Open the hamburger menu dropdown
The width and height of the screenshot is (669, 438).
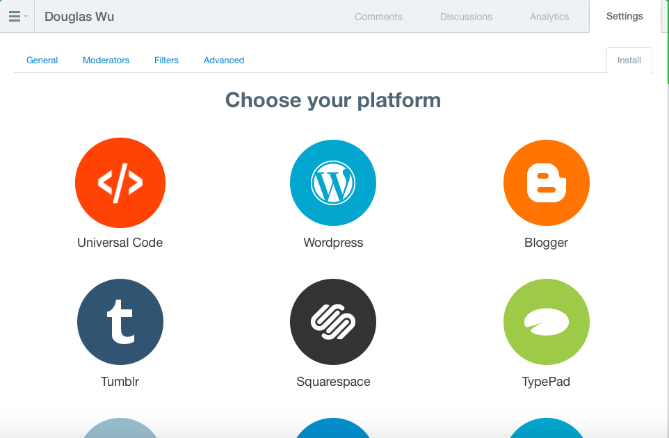17,16
